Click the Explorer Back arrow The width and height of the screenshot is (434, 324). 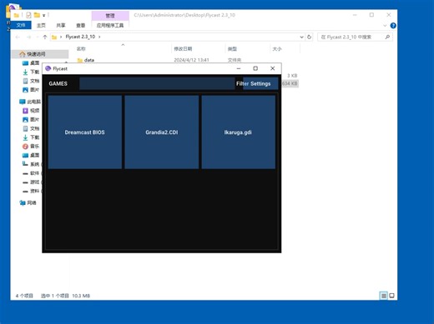click(18, 37)
